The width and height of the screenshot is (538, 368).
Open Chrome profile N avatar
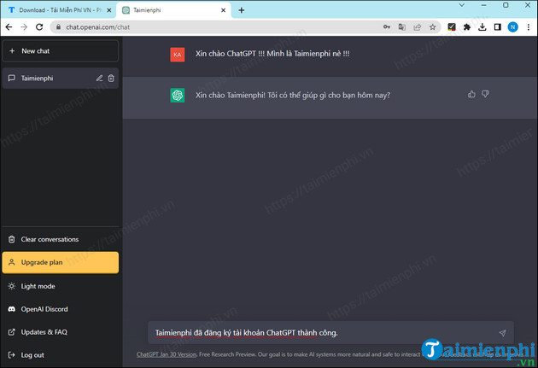pos(513,26)
